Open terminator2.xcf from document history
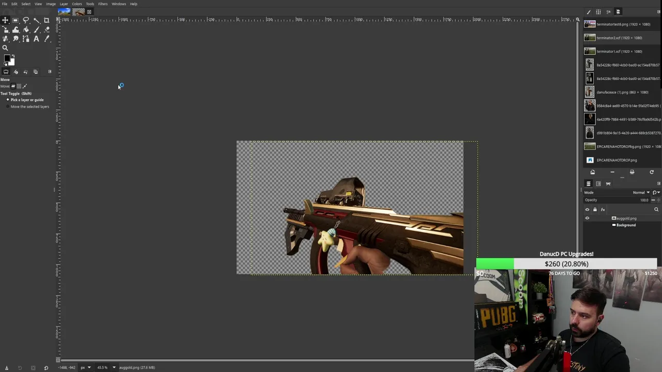Screen dimensions: 662x372 pyautogui.click(x=622, y=38)
